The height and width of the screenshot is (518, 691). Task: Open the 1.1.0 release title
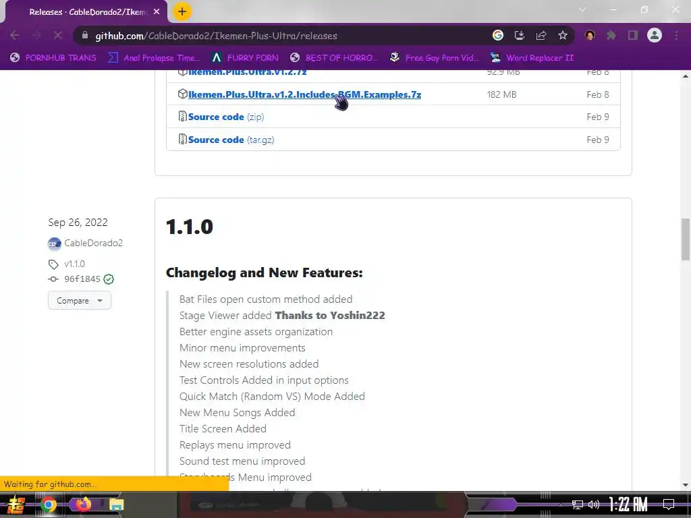coord(190,227)
